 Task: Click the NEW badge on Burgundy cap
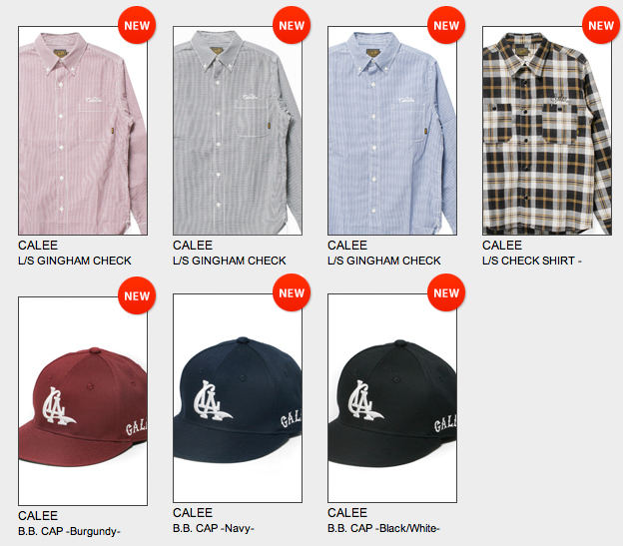137,295
